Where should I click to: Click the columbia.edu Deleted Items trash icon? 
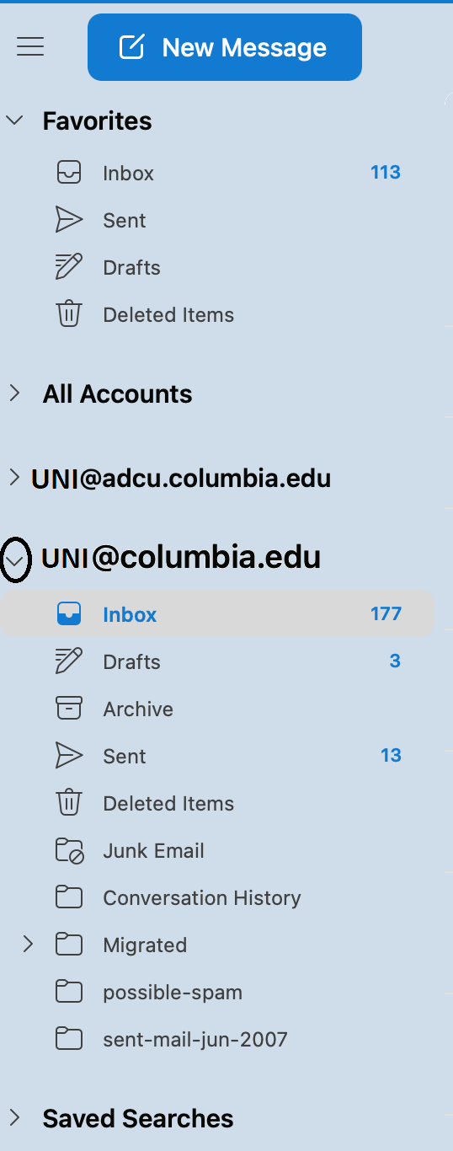pos(69,803)
